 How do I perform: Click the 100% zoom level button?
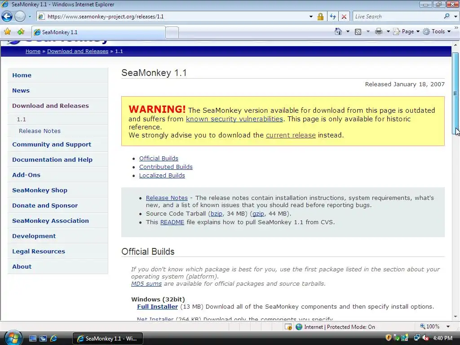429,327
